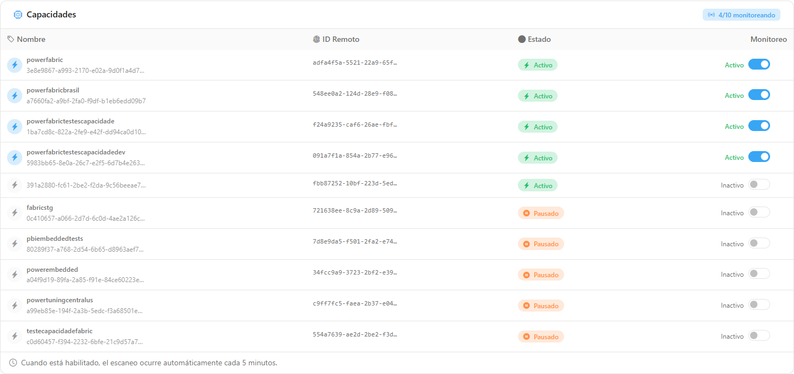Select the lightning icon of the powerfabric capacity

click(x=15, y=65)
